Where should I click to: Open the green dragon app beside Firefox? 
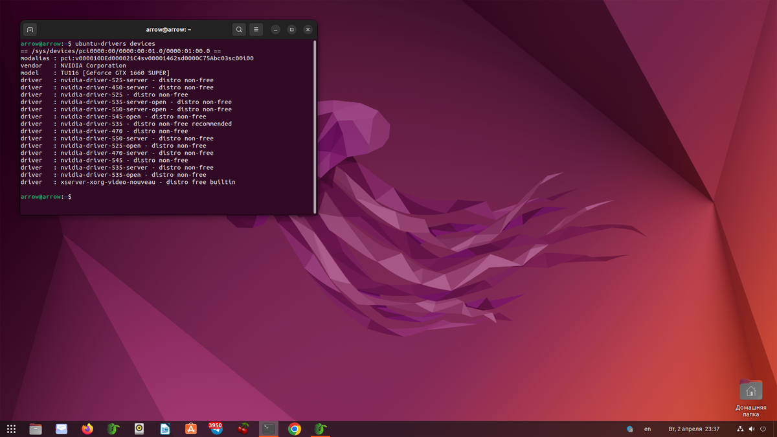pyautogui.click(x=113, y=429)
